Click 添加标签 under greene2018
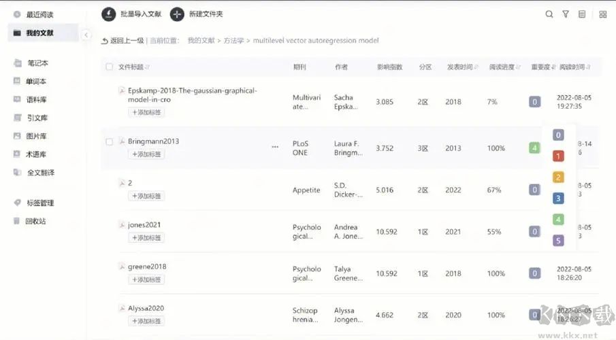Viewport: 616px width, 340px height. pos(146,279)
